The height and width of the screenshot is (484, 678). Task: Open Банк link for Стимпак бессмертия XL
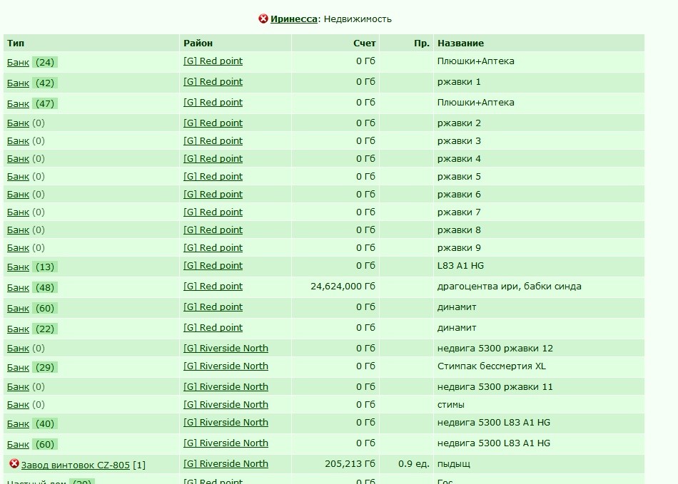18,367
